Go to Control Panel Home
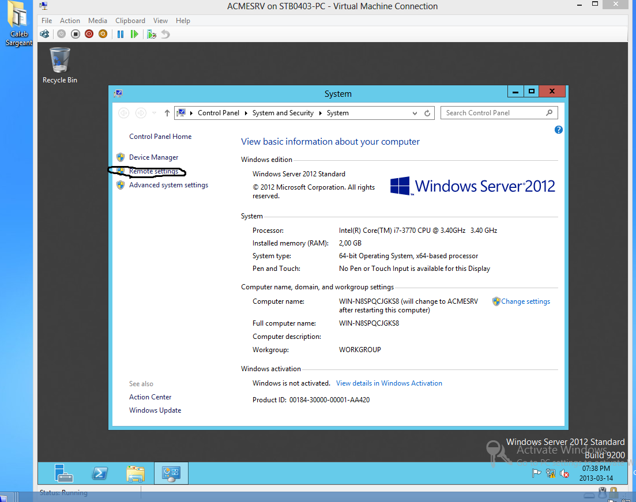636x502 pixels. [x=160, y=137]
